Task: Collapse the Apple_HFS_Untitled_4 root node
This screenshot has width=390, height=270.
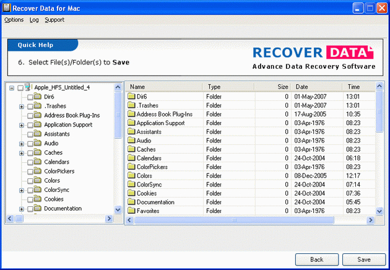Action: coord(12,88)
